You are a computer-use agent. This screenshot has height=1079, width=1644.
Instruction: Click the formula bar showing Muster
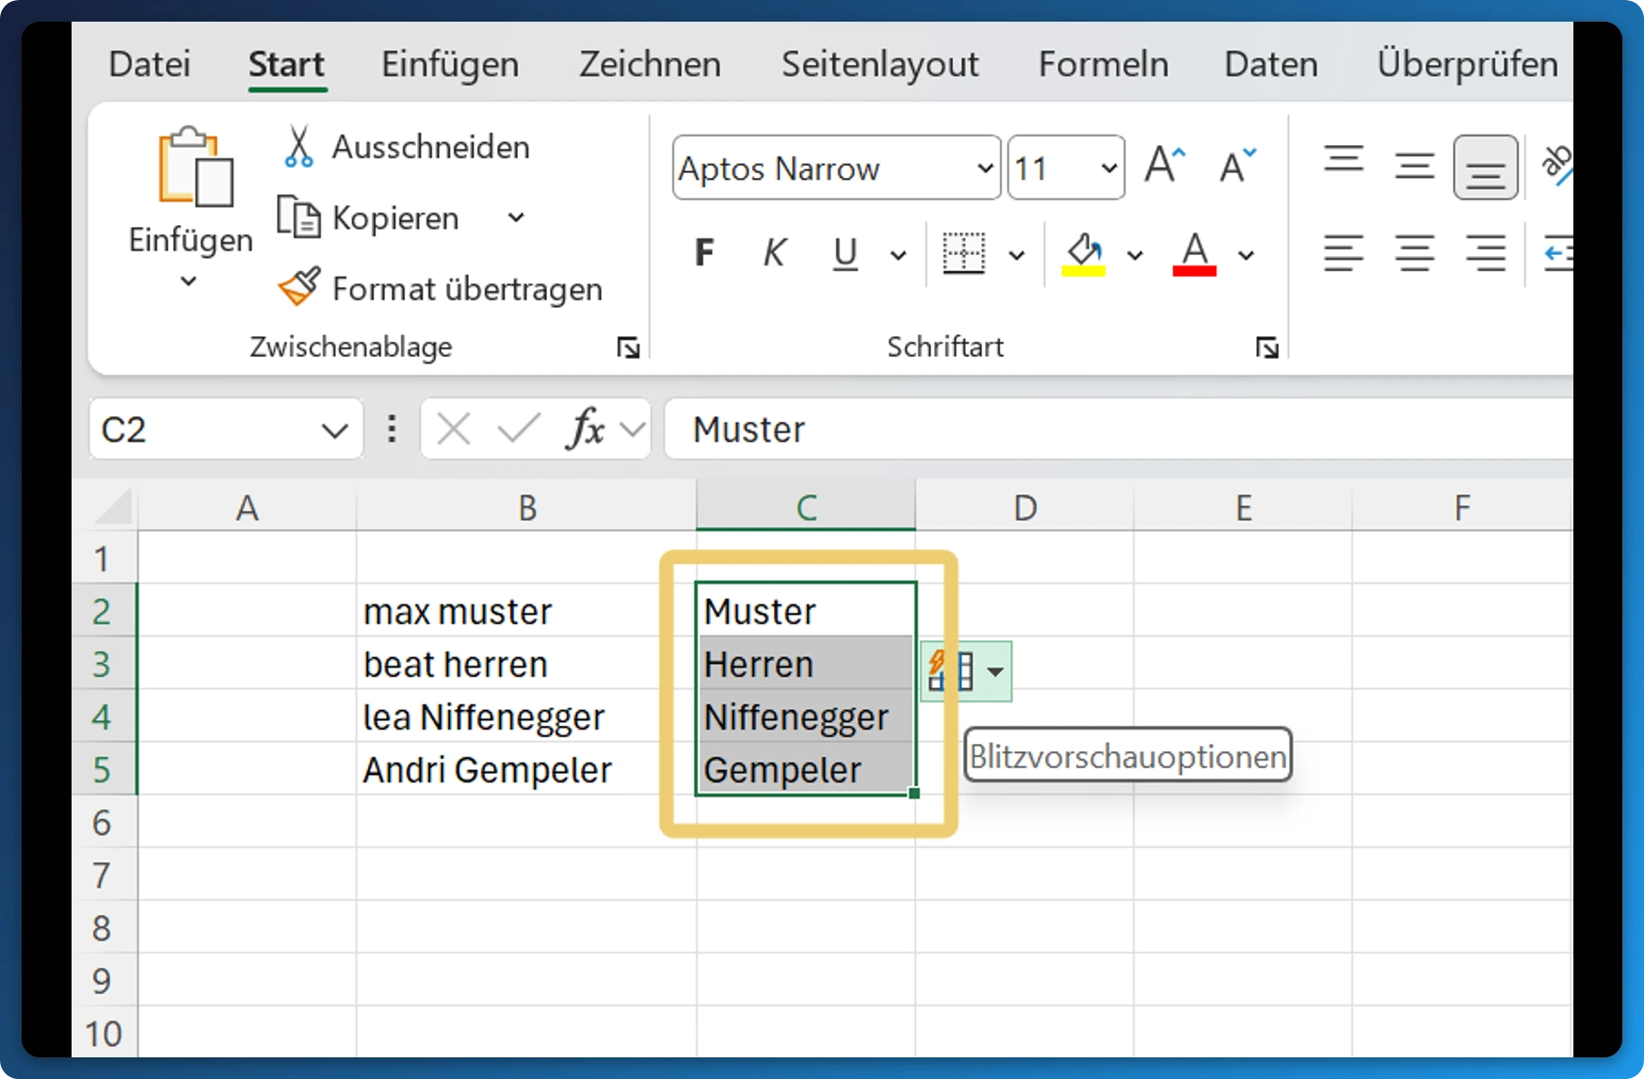click(x=1119, y=429)
